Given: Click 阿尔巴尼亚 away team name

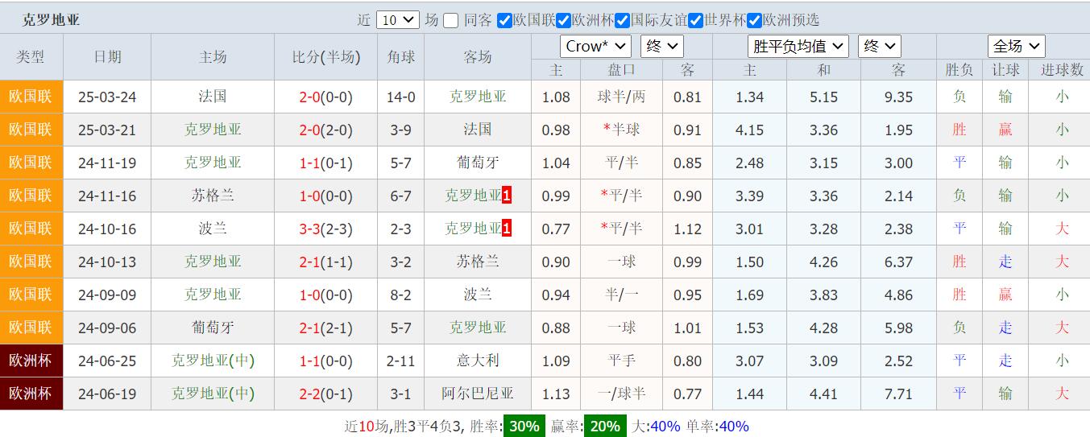Looking at the screenshot, I should pyautogui.click(x=478, y=394).
